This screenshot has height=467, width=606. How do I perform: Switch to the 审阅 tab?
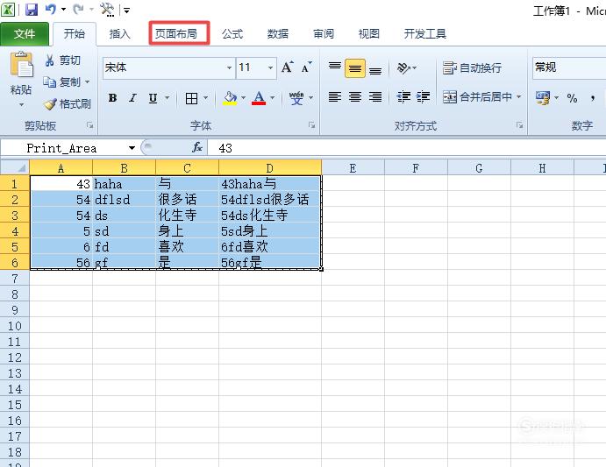click(324, 34)
